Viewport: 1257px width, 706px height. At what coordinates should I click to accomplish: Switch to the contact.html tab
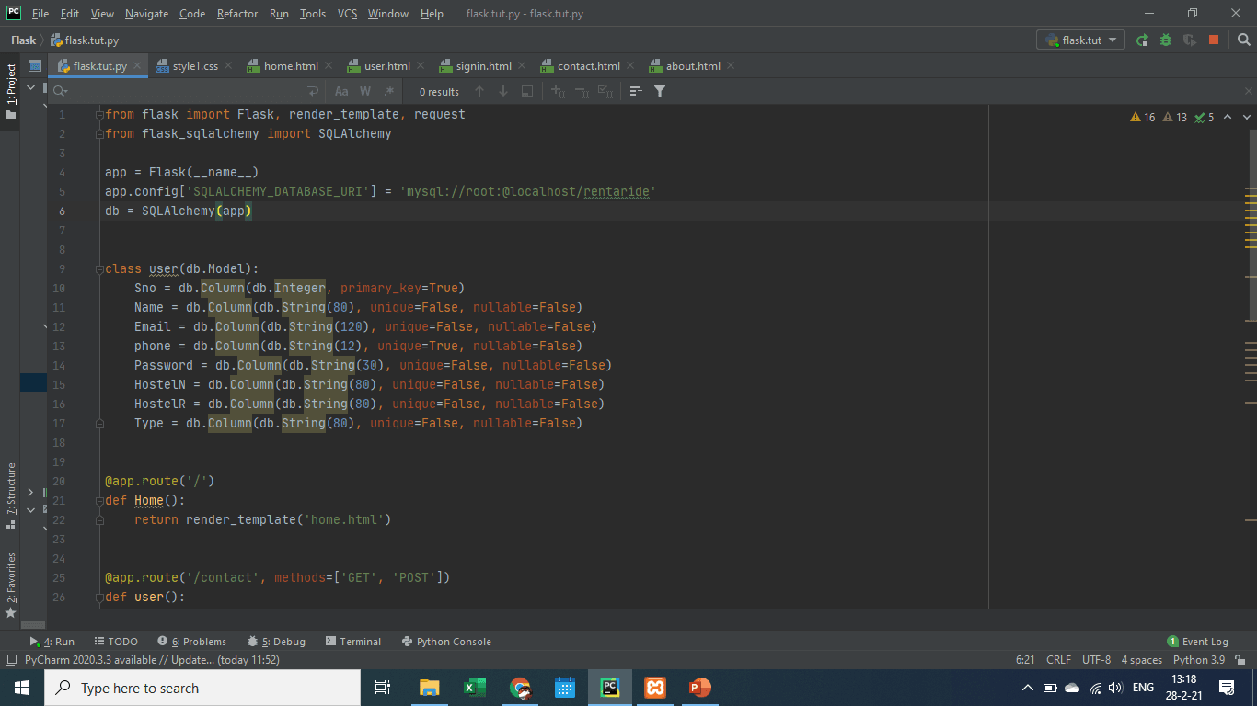(589, 66)
